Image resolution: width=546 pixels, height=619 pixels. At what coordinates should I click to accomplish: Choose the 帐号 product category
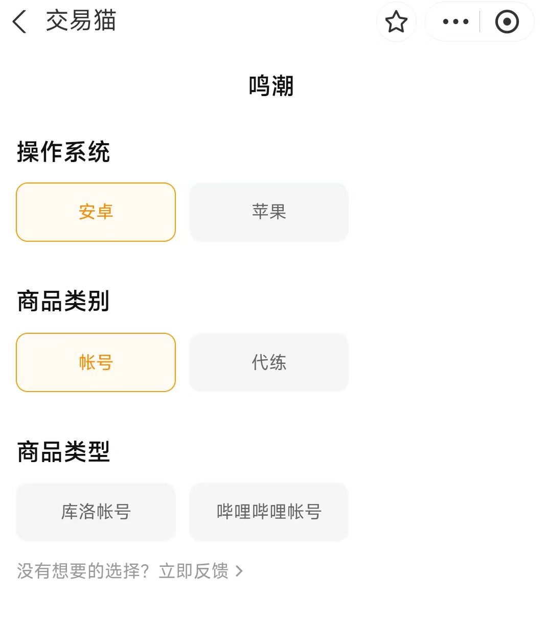click(x=96, y=362)
